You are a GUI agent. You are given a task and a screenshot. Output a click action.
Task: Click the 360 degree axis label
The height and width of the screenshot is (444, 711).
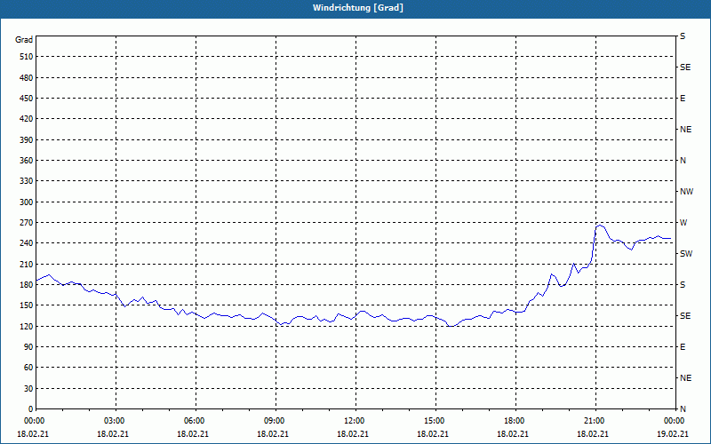pos(27,161)
